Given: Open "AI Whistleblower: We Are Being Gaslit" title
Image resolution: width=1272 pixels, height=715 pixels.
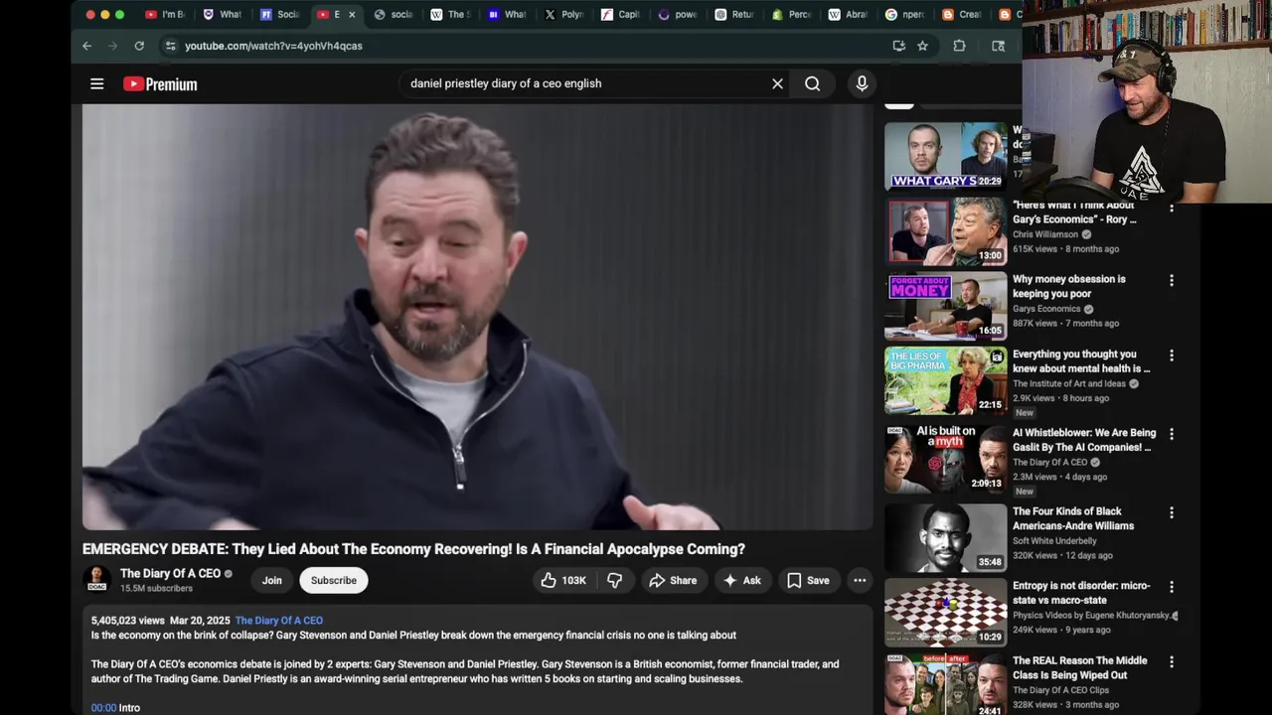Looking at the screenshot, I should tap(1084, 440).
